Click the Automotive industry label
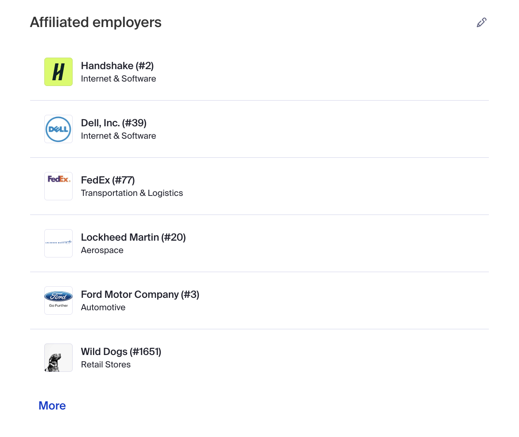This screenshot has width=519, height=437. 103,308
